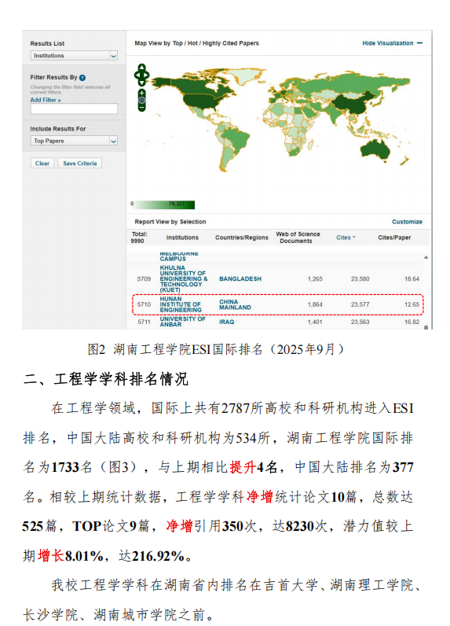Reset the map with the globe icon
450x626 pixels.
coord(142,100)
